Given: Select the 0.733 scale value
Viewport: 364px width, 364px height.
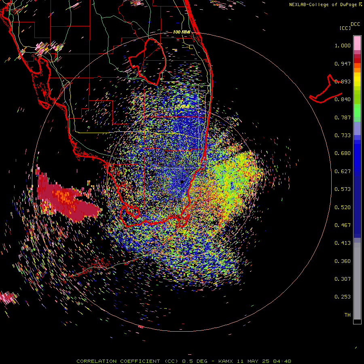Looking at the screenshot, I should pyautogui.click(x=343, y=135).
